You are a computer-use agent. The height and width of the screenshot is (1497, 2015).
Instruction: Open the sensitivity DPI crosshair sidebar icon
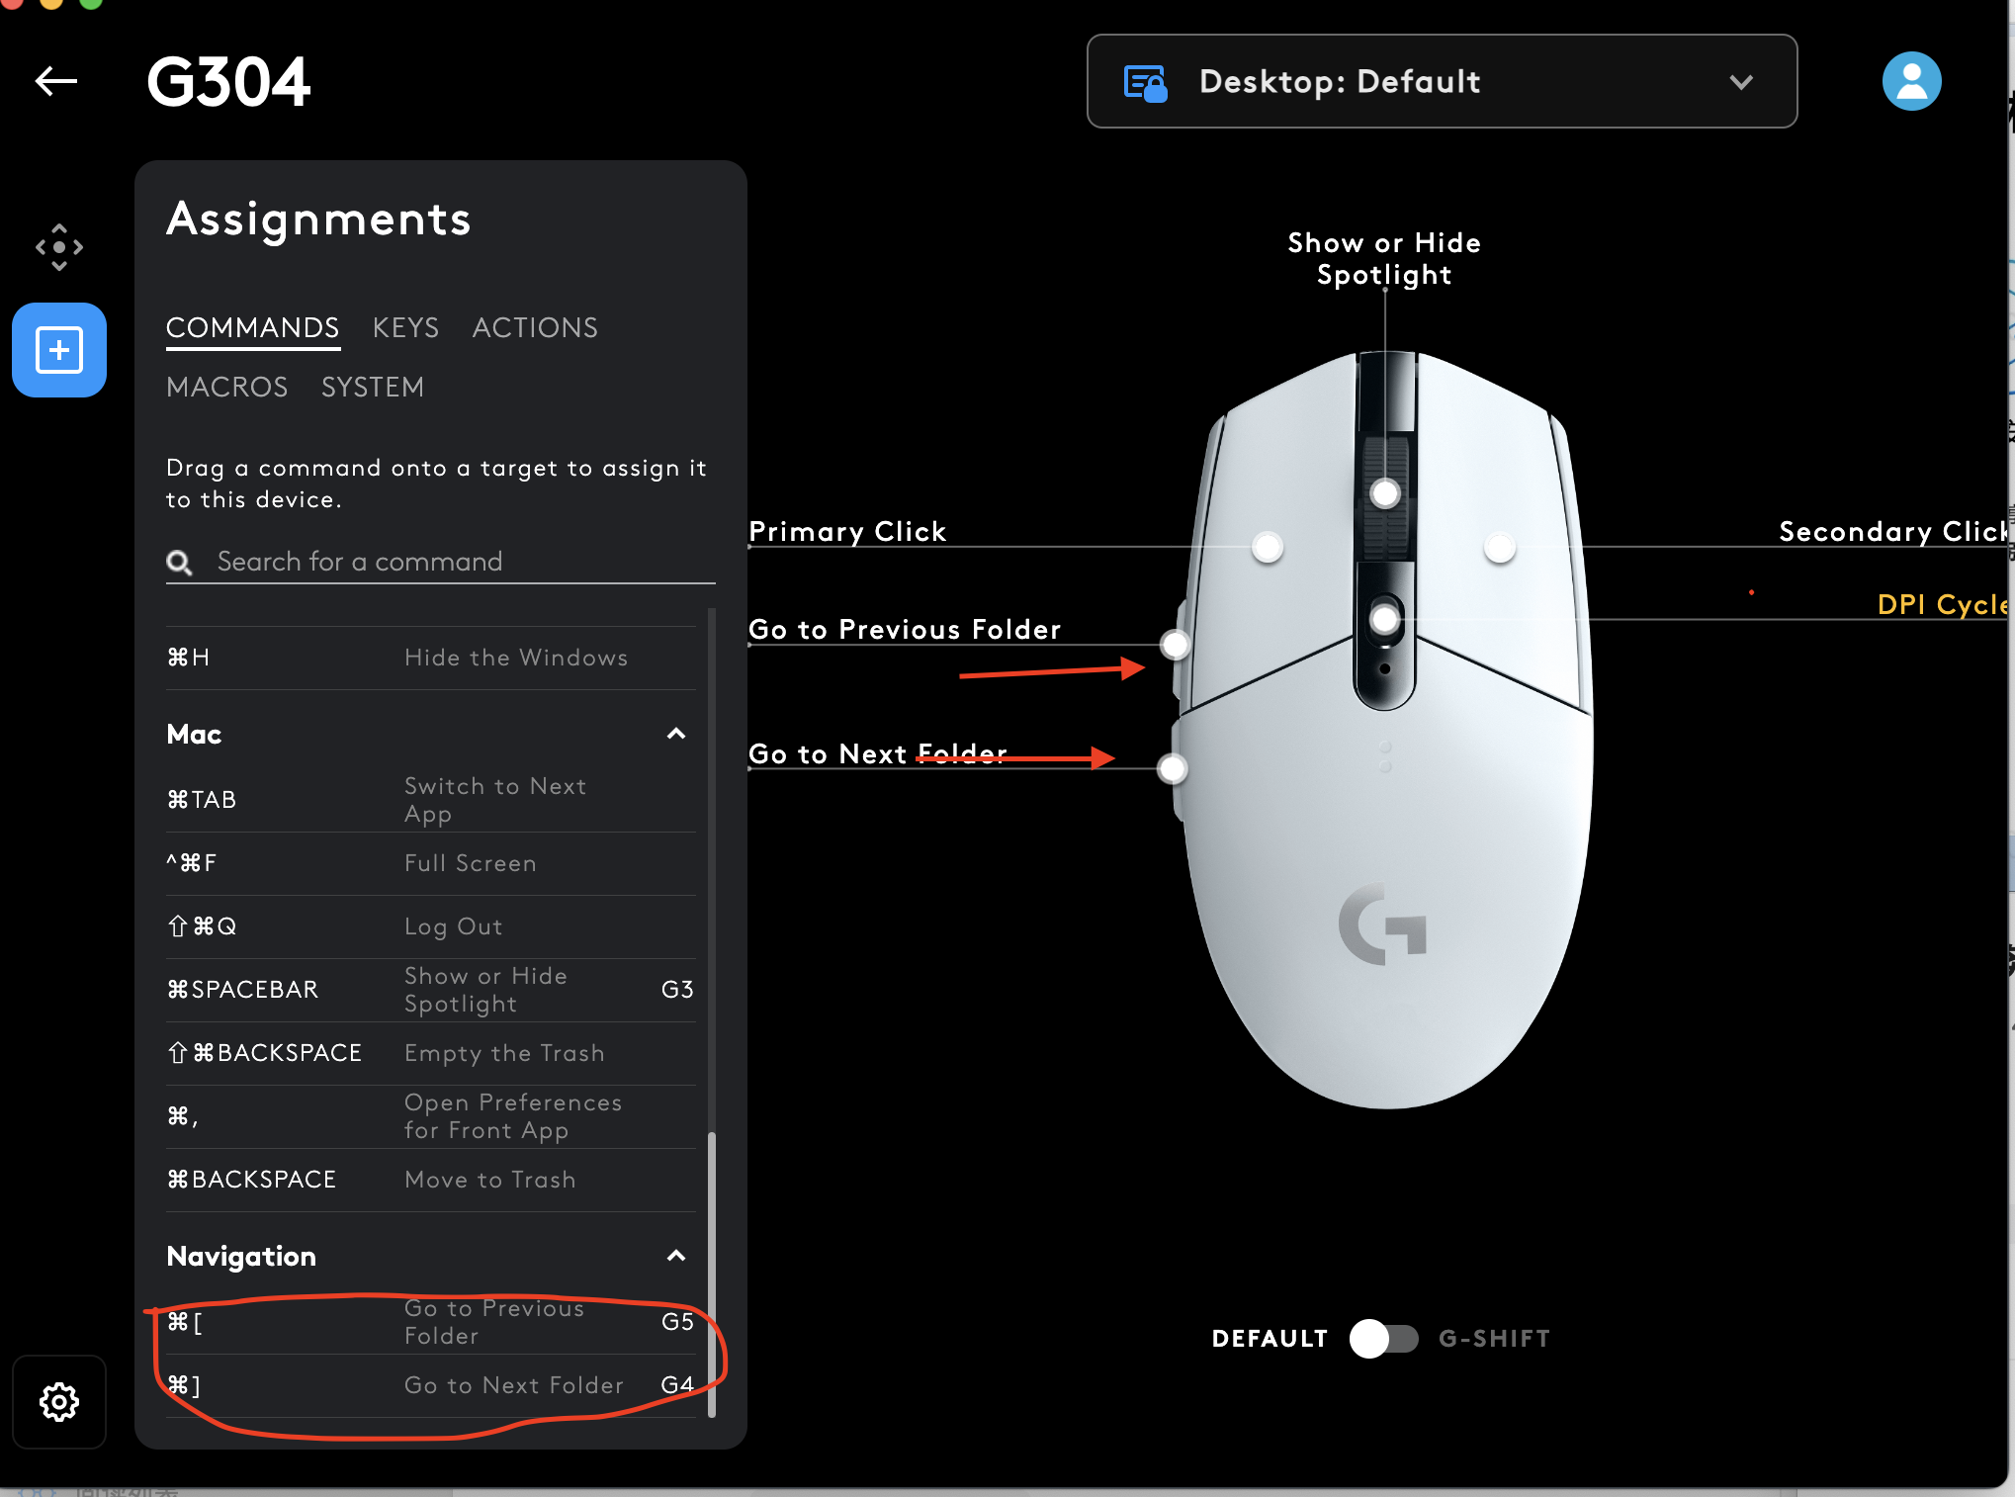tap(59, 247)
